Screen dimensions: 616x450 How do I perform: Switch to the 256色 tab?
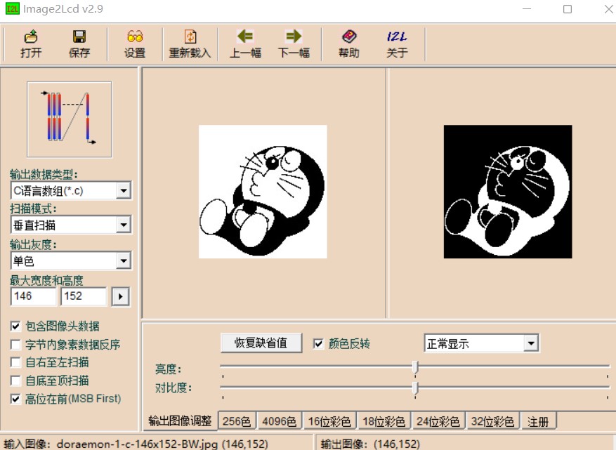pyautogui.click(x=237, y=421)
